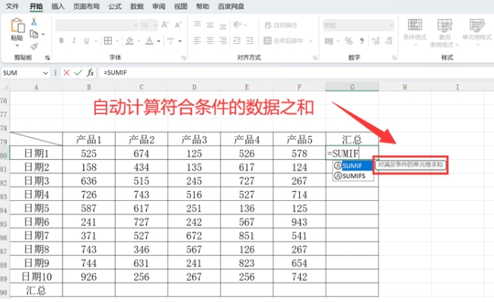Click the Paste (粘贴) clipboard icon

(x=18, y=25)
